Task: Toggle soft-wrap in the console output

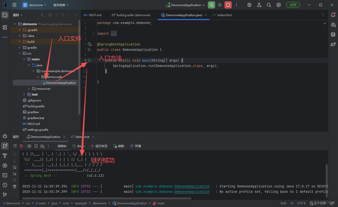Action: (15, 167)
